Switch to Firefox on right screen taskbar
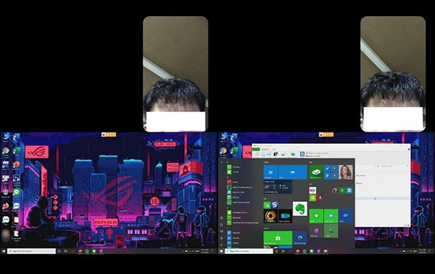The height and width of the screenshot is (274, 435). tap(298, 251)
